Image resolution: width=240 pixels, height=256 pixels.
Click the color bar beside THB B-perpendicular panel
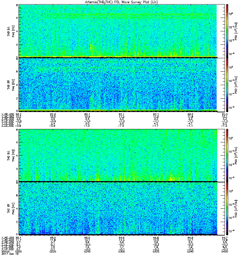pos(227,31)
